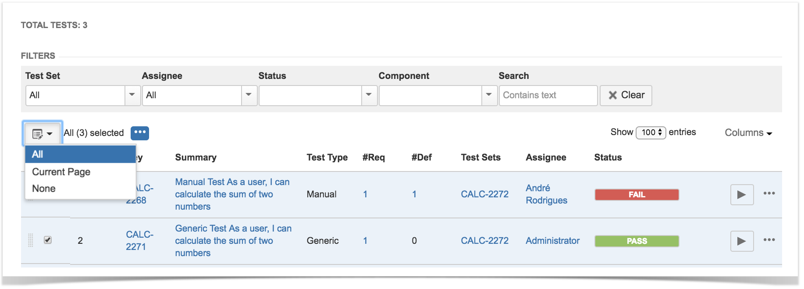804x289 pixels.
Task: Sort by the #Def column header
Action: 422,157
